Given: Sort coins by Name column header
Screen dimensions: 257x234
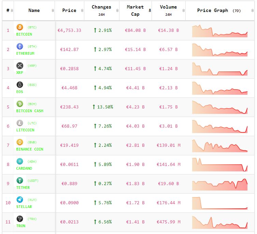Looking at the screenshot, I should click(x=34, y=11).
